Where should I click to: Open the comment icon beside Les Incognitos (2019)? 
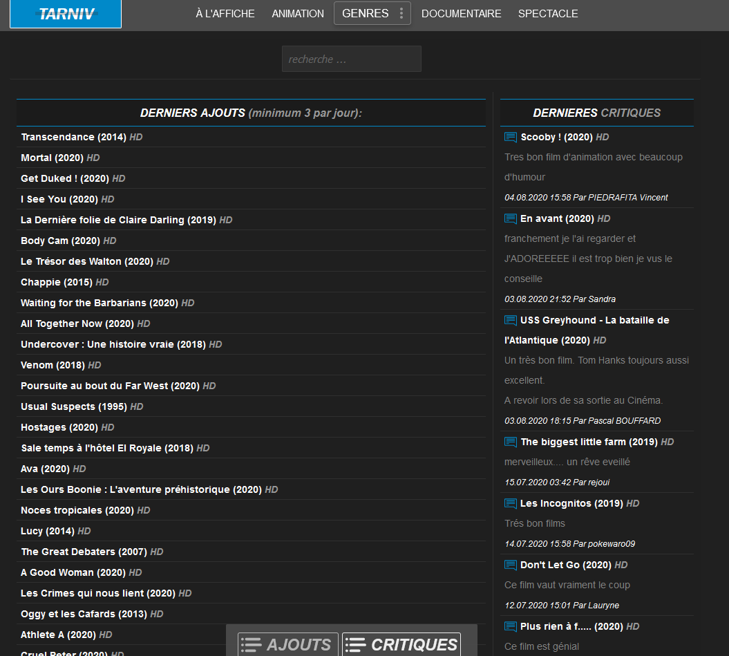coord(511,503)
